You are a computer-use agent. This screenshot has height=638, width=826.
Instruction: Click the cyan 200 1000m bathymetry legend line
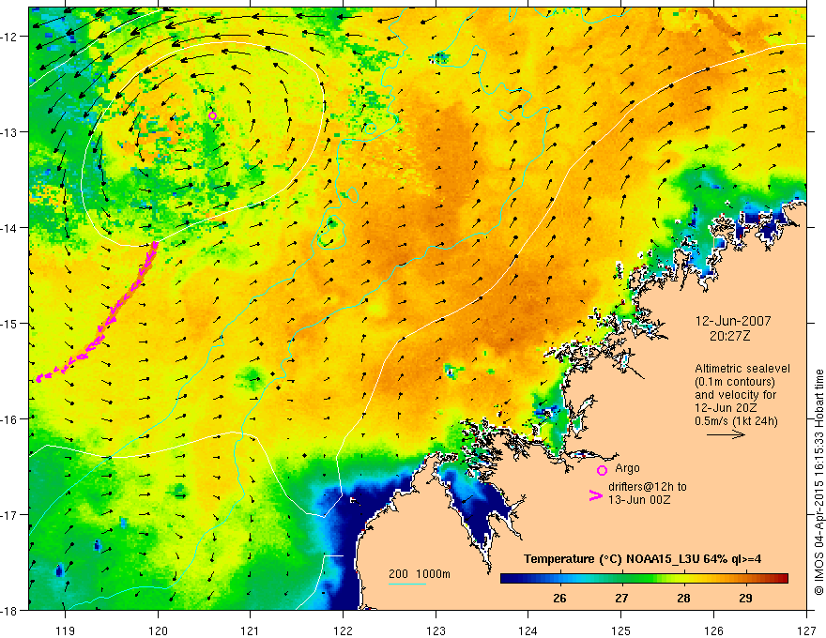[x=406, y=584]
